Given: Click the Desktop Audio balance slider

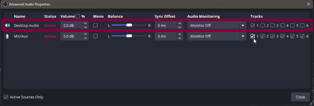Looking at the screenshot, I should tap(129, 25).
